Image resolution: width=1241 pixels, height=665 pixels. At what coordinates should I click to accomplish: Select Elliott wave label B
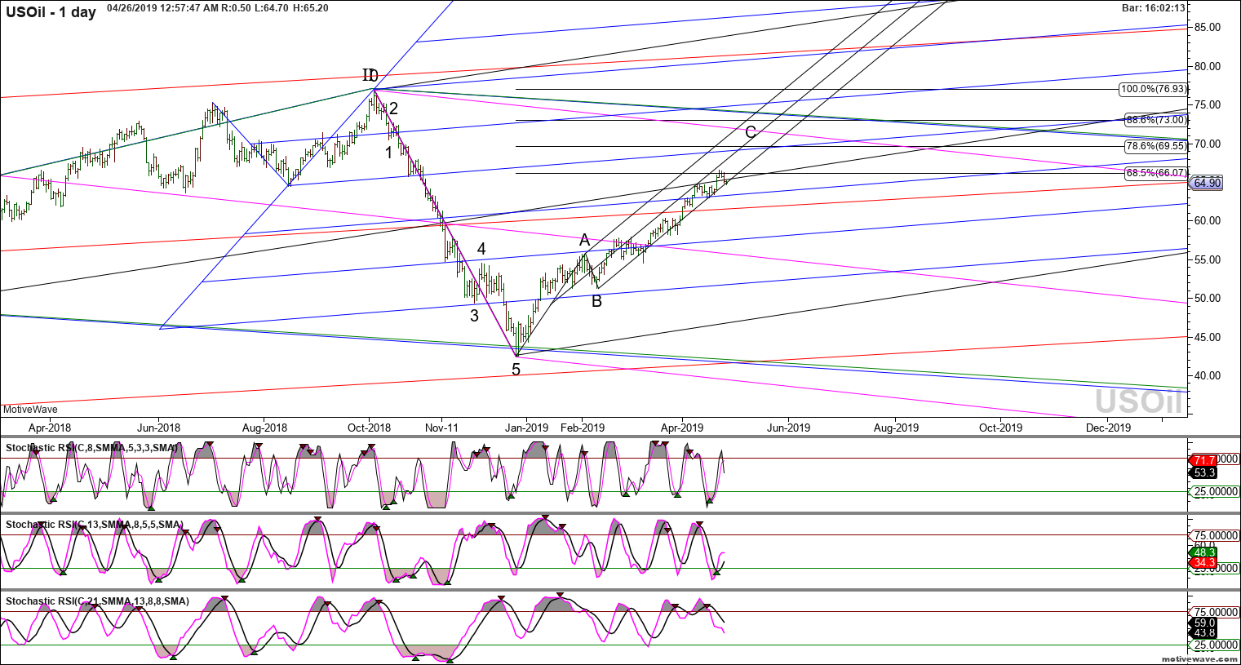tap(596, 301)
